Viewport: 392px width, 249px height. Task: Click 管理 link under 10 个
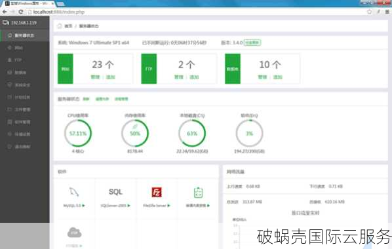pos(262,77)
